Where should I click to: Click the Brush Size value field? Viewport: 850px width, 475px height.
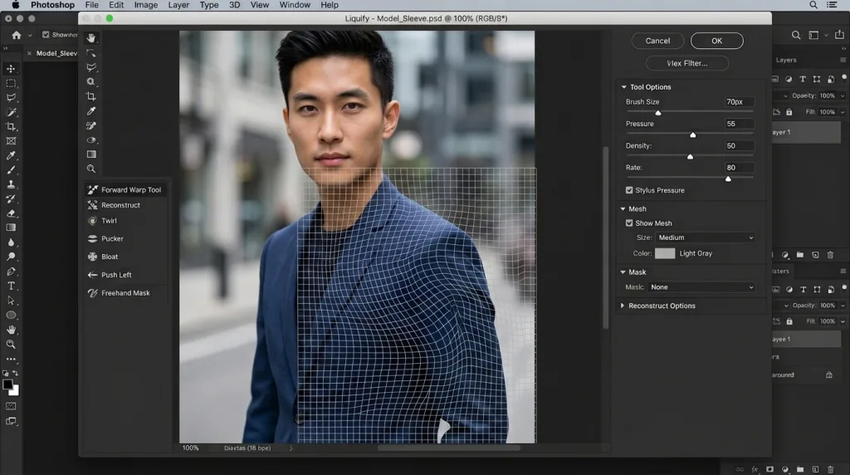(740, 102)
